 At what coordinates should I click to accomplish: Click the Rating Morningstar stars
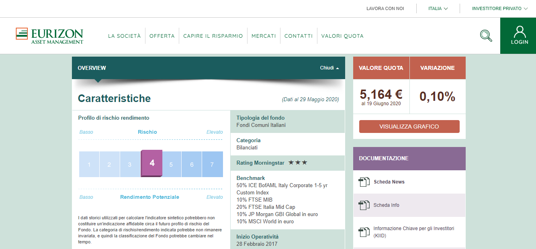298,163
